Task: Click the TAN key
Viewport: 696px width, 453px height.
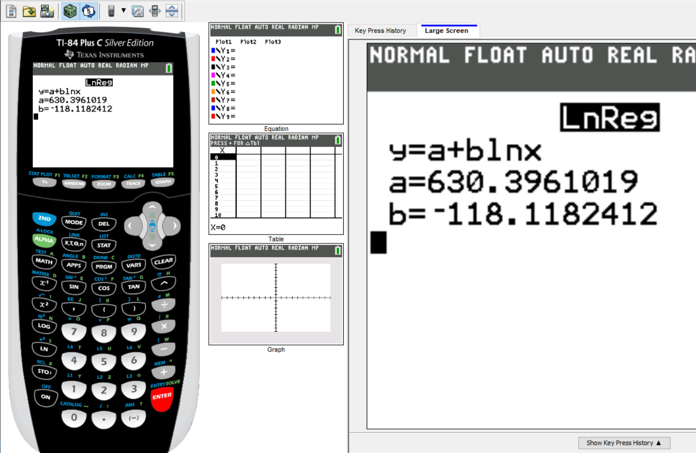Action: pyautogui.click(x=134, y=287)
